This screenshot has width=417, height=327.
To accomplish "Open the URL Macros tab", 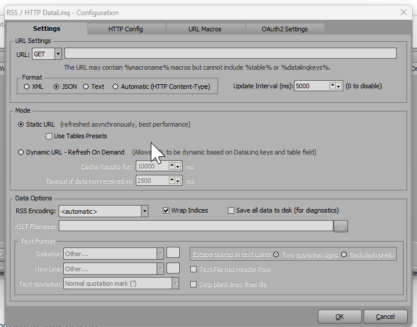I will click(x=205, y=29).
